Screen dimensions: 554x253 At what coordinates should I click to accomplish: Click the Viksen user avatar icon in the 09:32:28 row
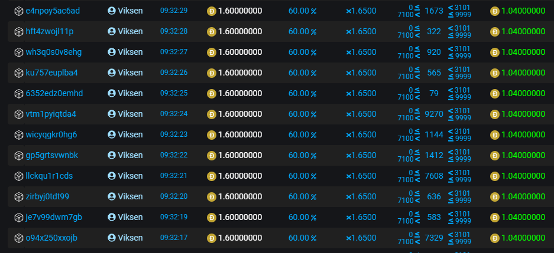pyautogui.click(x=112, y=32)
